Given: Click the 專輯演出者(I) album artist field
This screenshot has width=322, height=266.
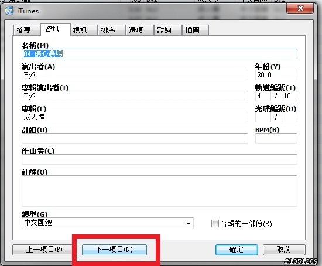Looking at the screenshot, I should 135,96.
